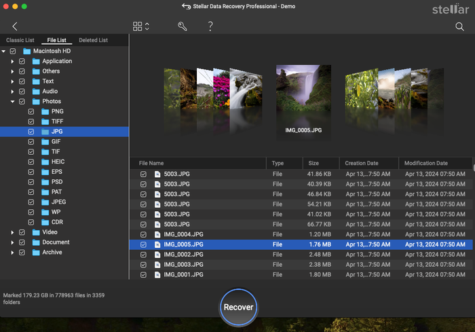Toggle the Text folder checkbox
The image size is (475, 332).
(x=22, y=81)
